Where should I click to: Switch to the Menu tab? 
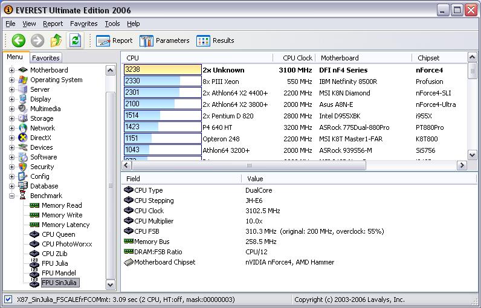point(15,57)
